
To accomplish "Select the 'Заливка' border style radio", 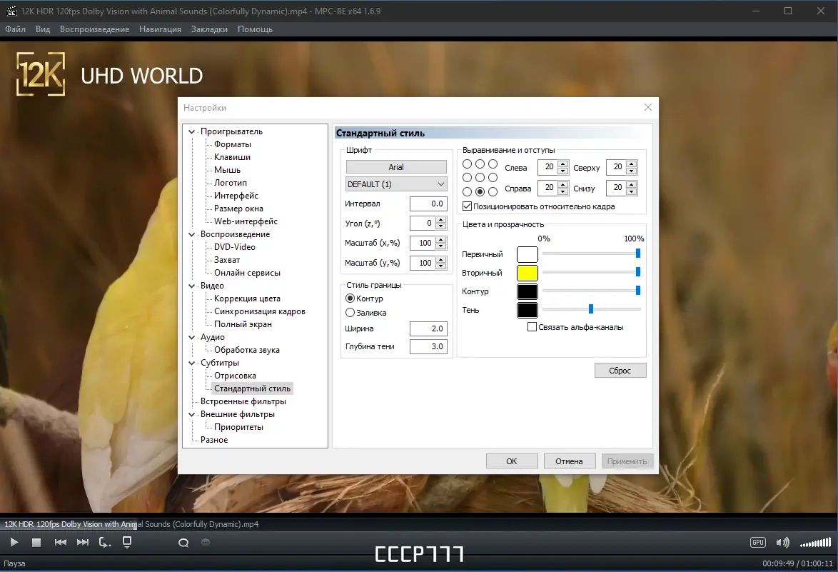I will [x=350, y=312].
